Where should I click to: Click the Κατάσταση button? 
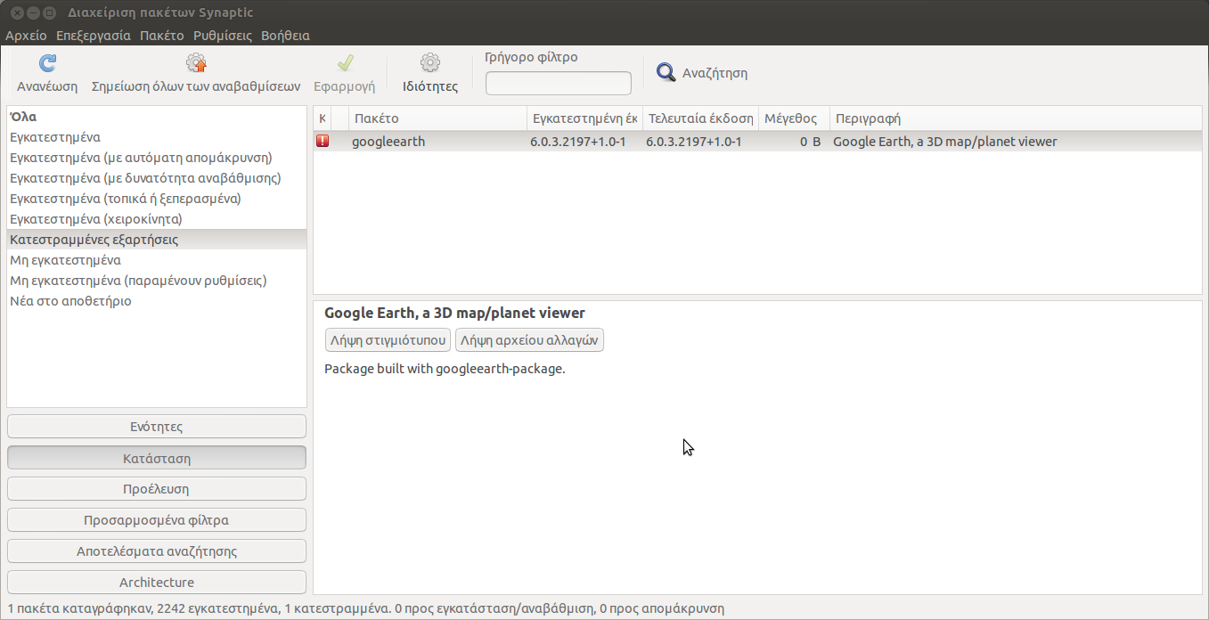157,458
